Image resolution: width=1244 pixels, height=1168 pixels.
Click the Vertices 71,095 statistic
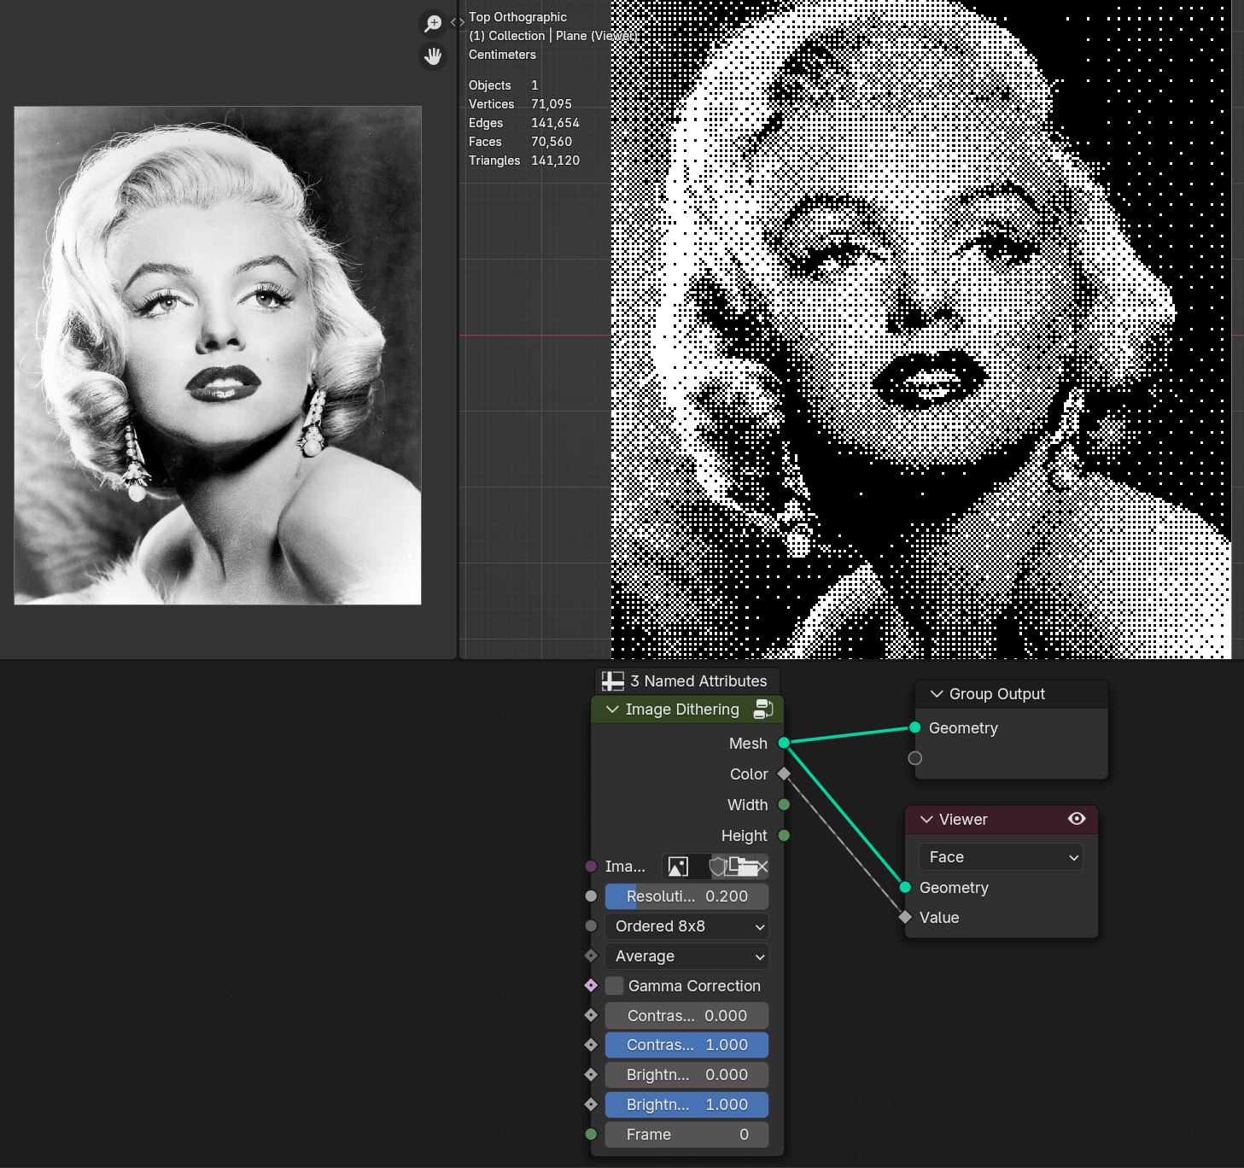(x=520, y=104)
